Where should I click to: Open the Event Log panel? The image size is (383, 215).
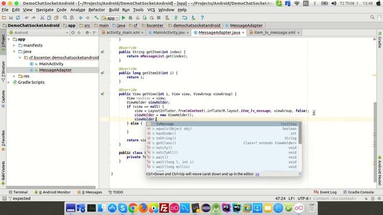(x=325, y=192)
